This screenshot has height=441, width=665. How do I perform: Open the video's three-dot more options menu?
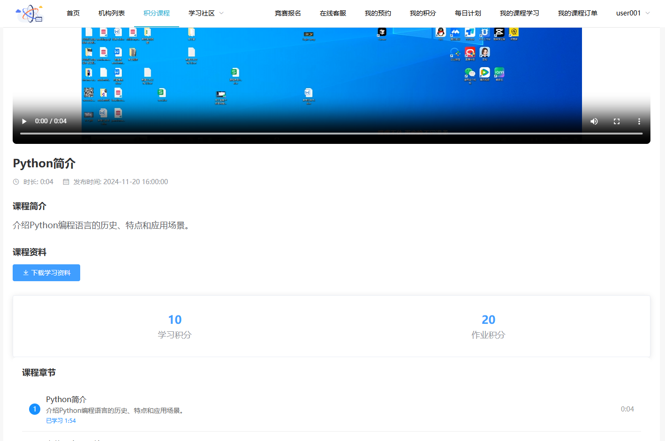[639, 121]
